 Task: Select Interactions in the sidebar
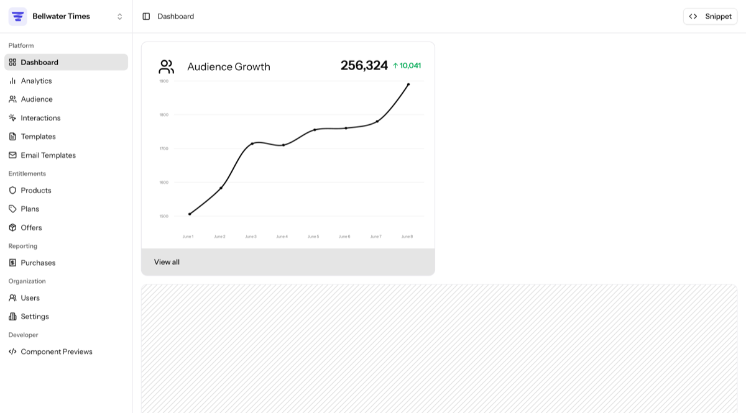click(x=66, y=118)
